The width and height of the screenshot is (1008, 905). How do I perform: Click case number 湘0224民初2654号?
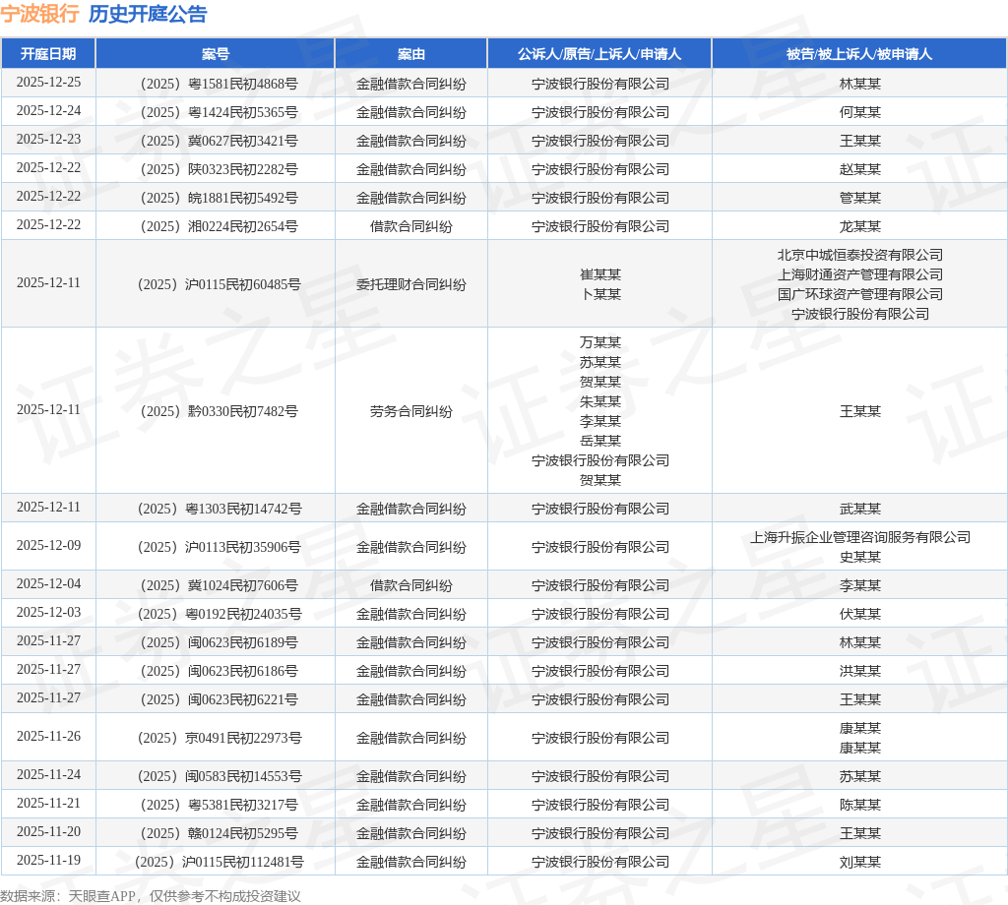(x=220, y=226)
